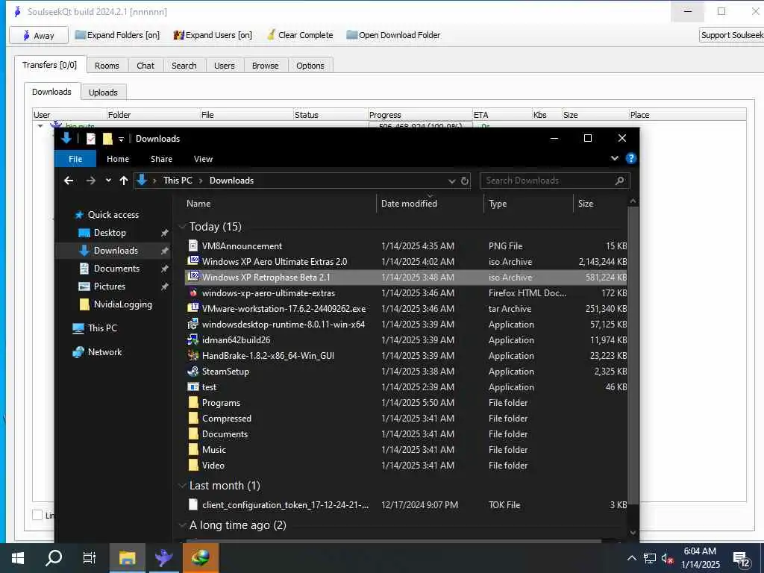Open the address bar history dropdown
This screenshot has height=573, width=764.
pyautogui.click(x=451, y=181)
